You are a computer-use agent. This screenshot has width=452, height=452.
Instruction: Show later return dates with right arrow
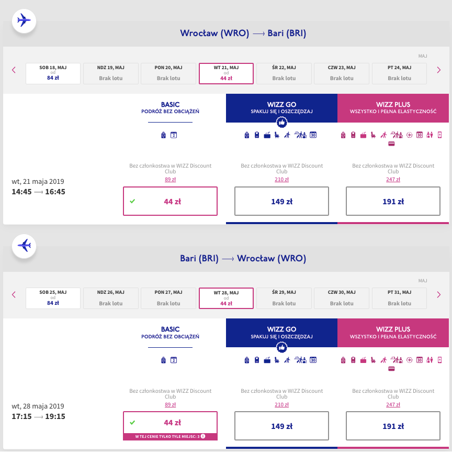click(x=439, y=295)
